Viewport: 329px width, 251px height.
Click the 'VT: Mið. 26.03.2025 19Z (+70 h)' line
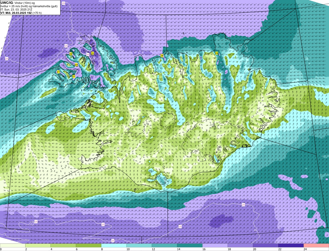click(x=21, y=13)
